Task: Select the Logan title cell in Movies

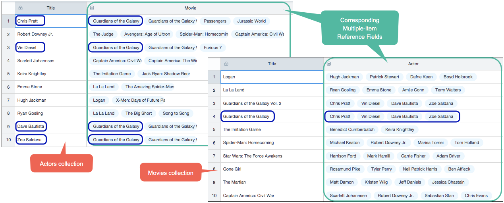Action: 272,77
